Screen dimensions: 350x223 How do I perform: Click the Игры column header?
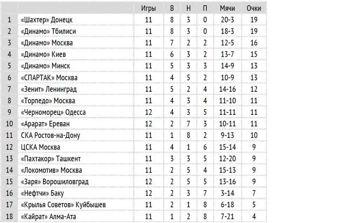click(148, 8)
